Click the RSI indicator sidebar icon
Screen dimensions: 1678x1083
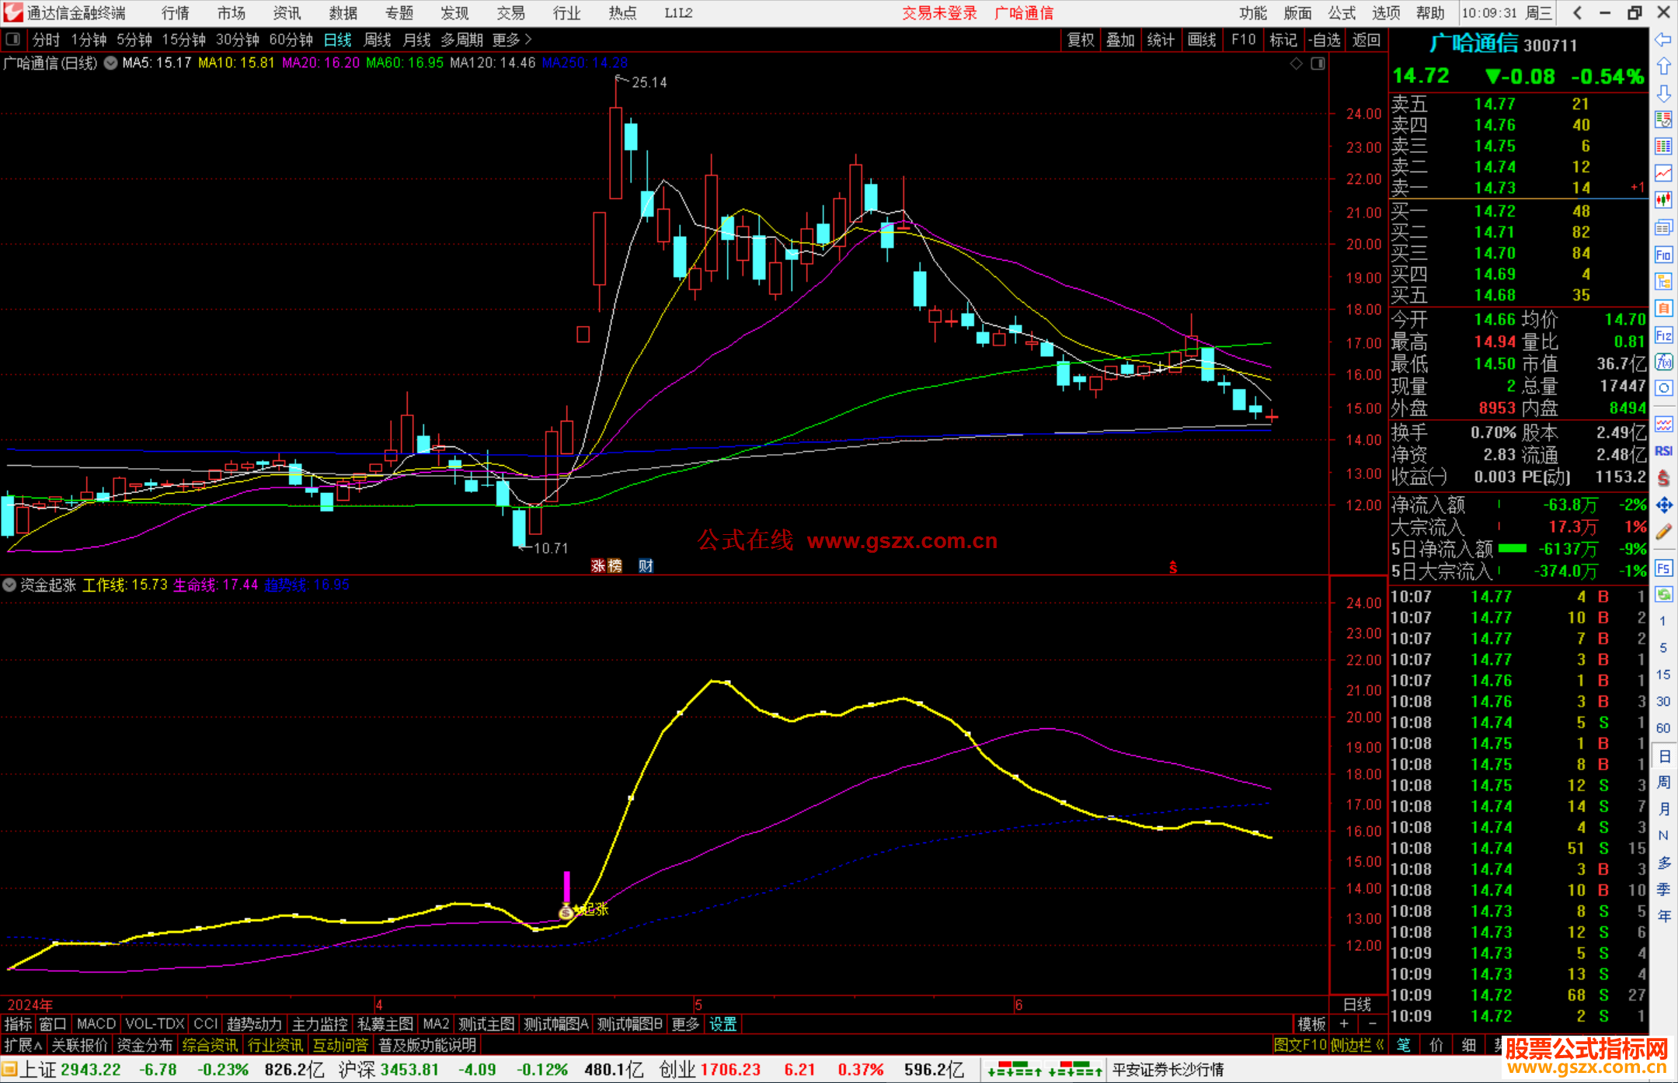pos(1663,451)
